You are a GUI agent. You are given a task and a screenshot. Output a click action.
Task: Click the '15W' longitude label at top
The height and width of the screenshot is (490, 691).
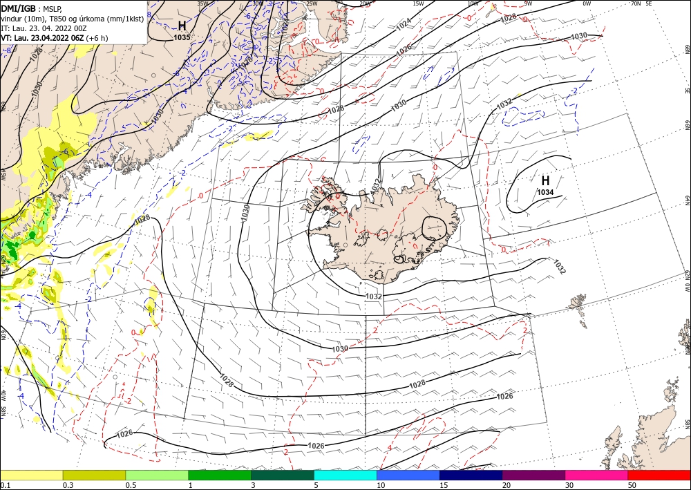[418, 3]
